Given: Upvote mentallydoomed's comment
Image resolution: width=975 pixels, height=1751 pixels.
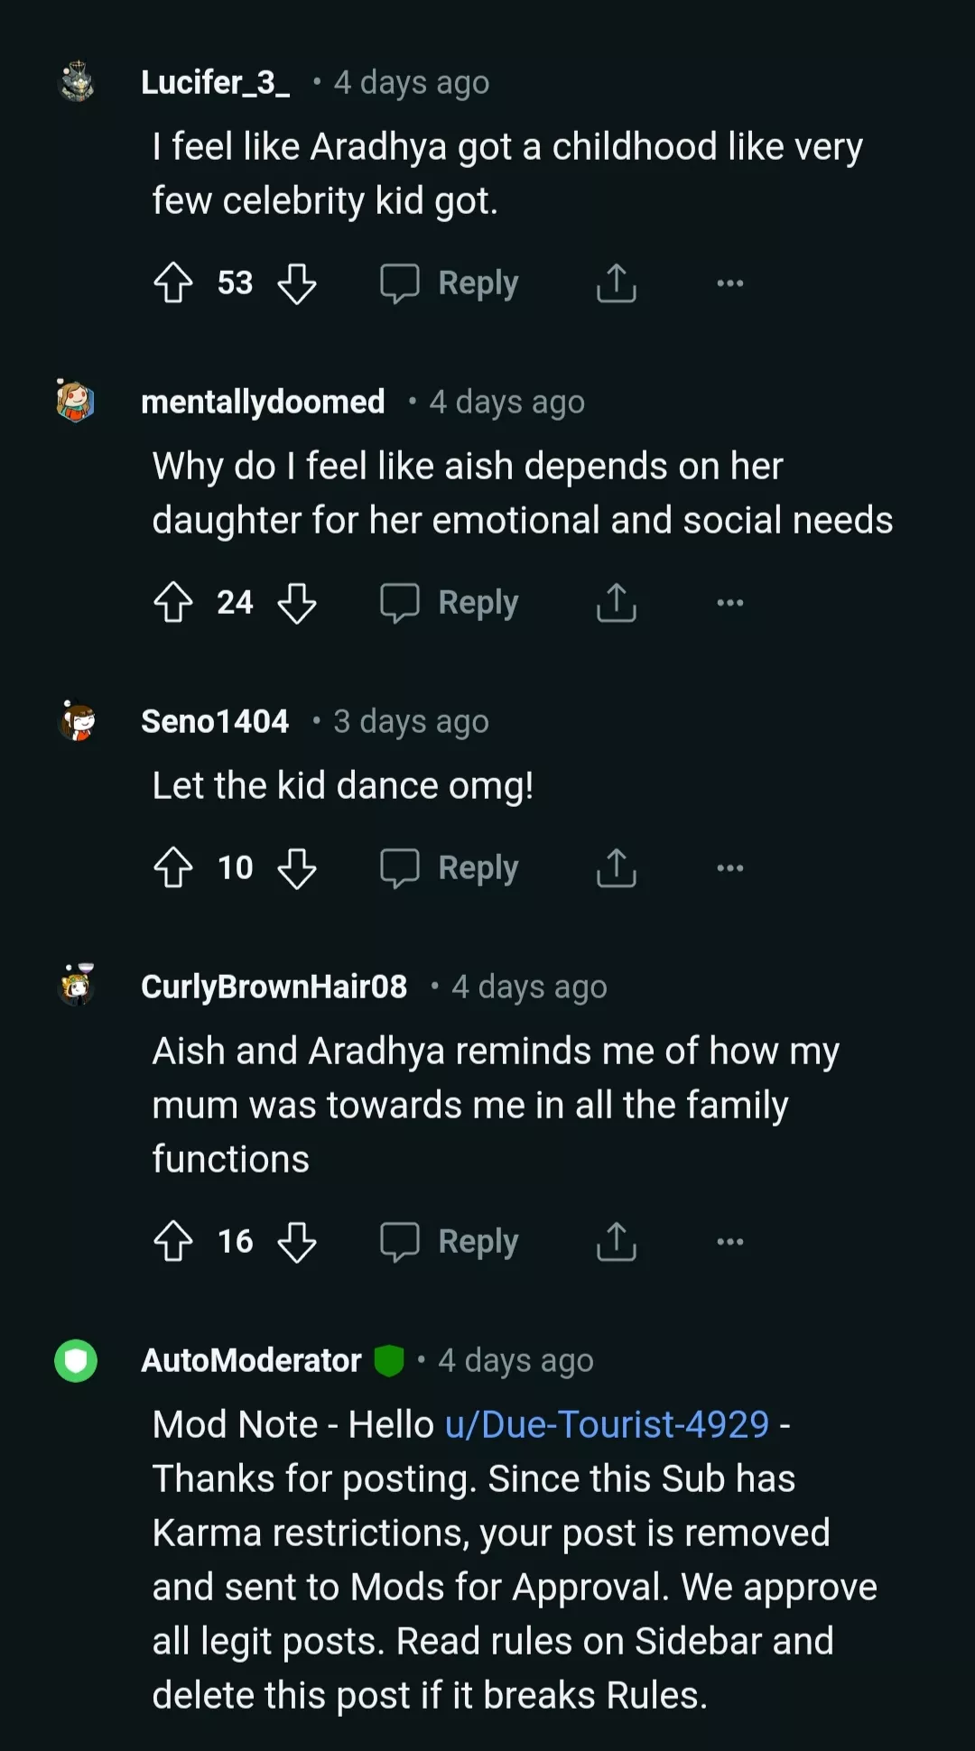Looking at the screenshot, I should pyautogui.click(x=173, y=602).
